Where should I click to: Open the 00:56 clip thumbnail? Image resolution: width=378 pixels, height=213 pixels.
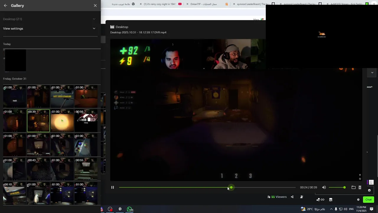click(x=86, y=121)
